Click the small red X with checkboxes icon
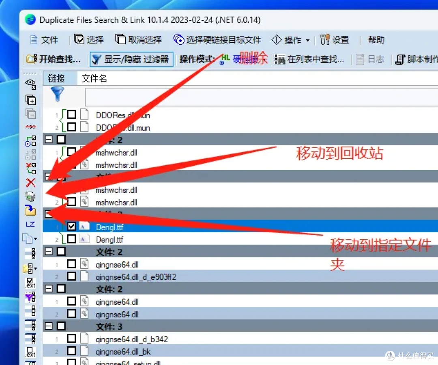Screen dimensions: 438x365 [x=31, y=168]
